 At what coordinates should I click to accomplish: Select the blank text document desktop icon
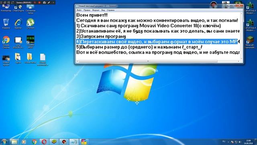[43, 60]
